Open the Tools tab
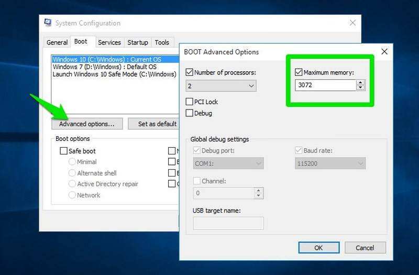The height and width of the screenshot is (275, 419). pos(162,42)
